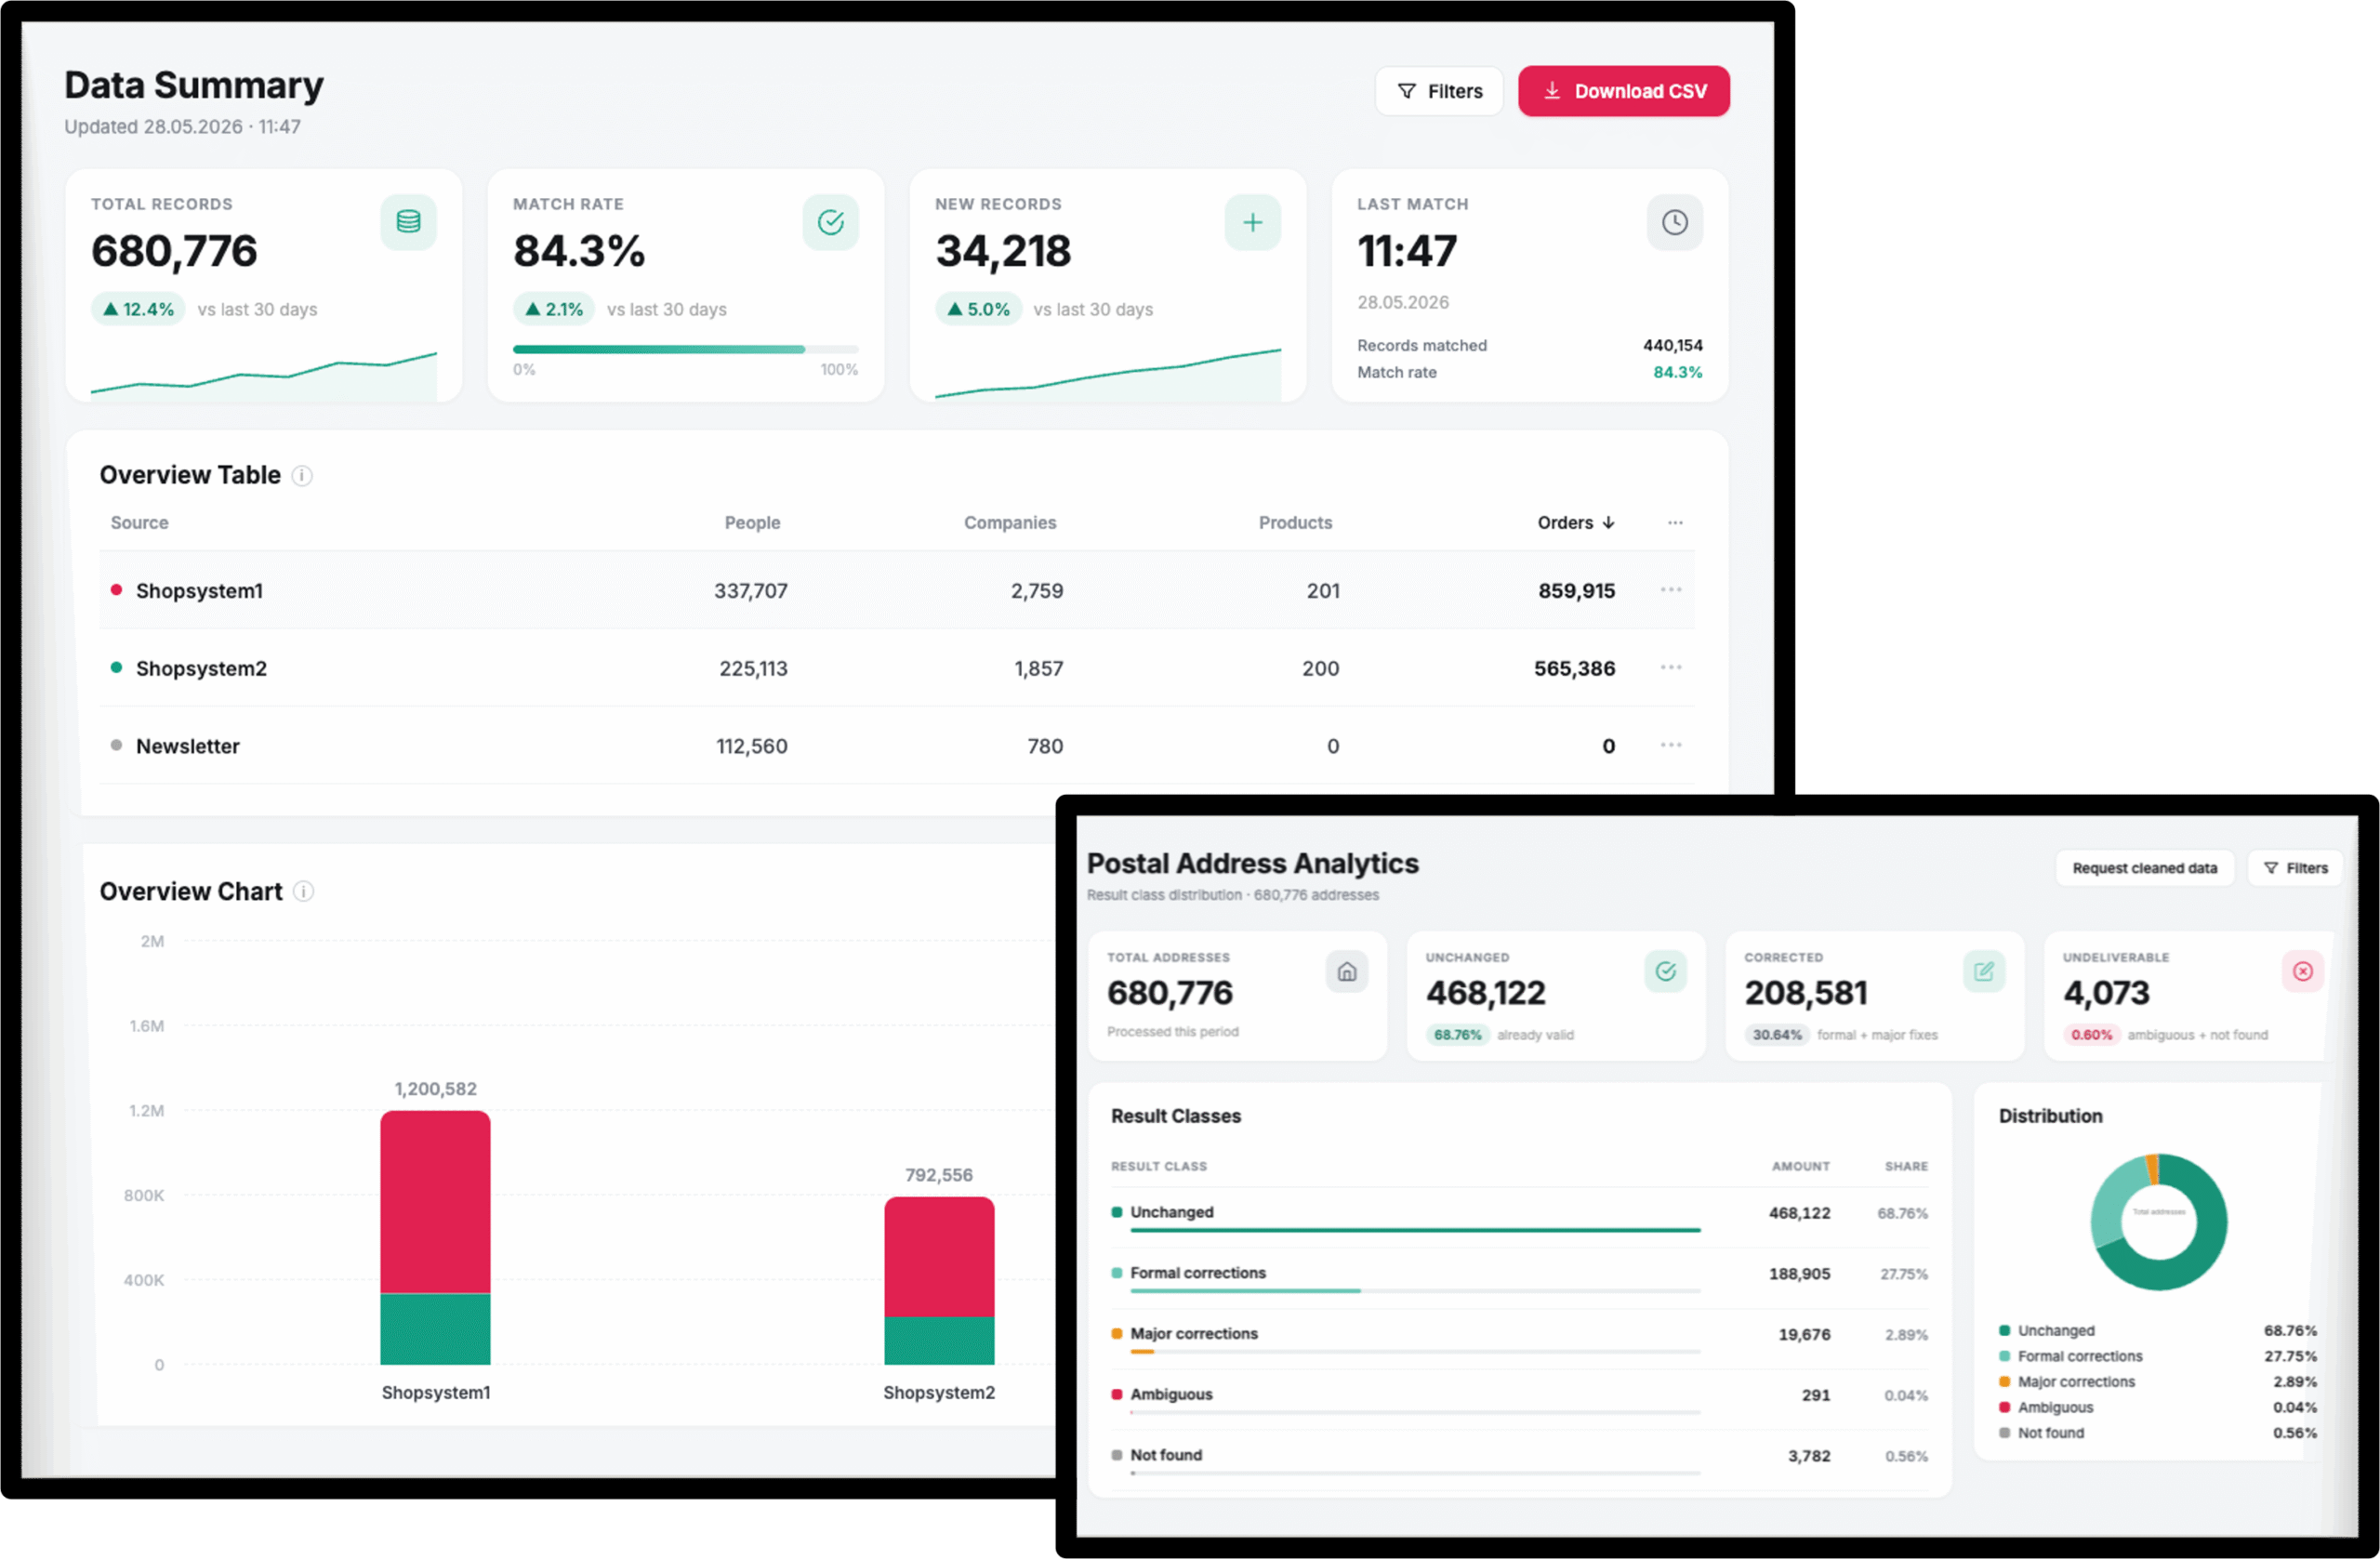Image resolution: width=2380 pixels, height=1559 pixels.
Task: Click the Corrected edit pencil icon
Action: [1984, 972]
